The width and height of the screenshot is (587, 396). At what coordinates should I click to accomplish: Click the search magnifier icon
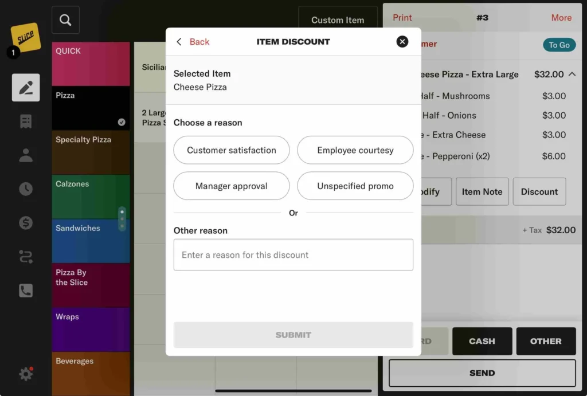pyautogui.click(x=65, y=21)
